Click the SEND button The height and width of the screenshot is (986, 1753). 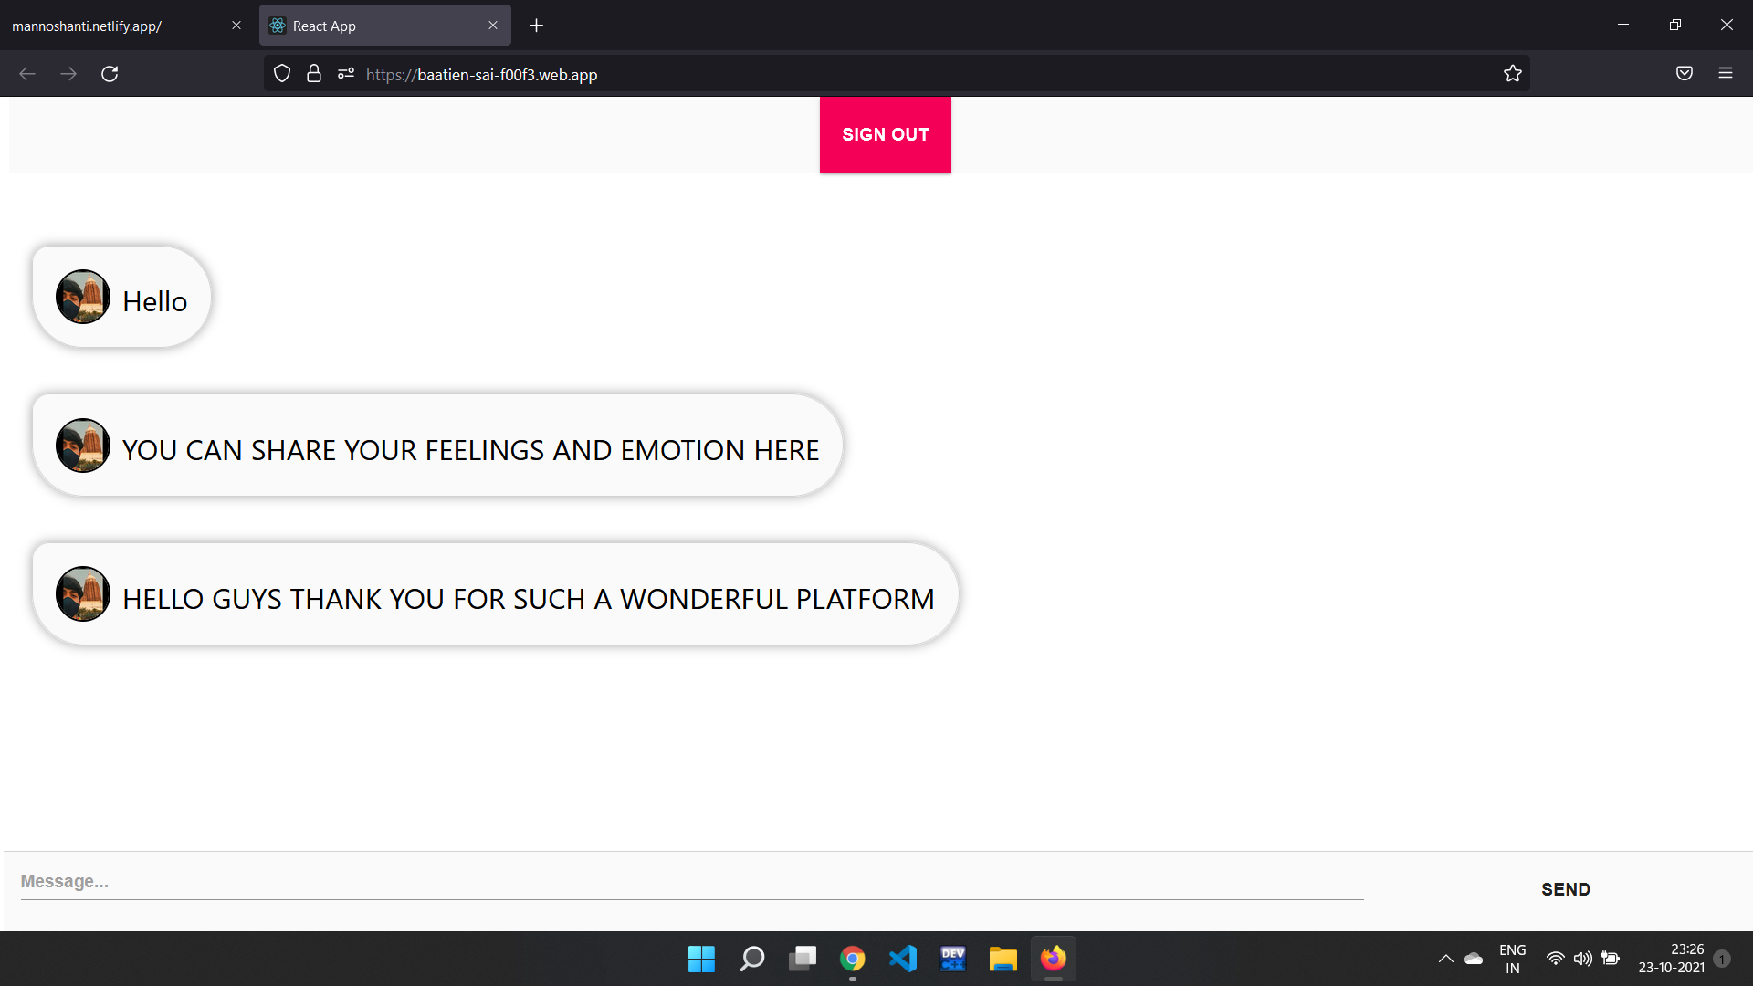(x=1565, y=889)
